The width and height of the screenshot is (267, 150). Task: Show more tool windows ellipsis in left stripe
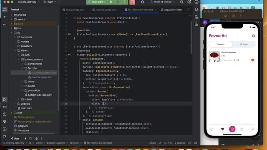5,24
